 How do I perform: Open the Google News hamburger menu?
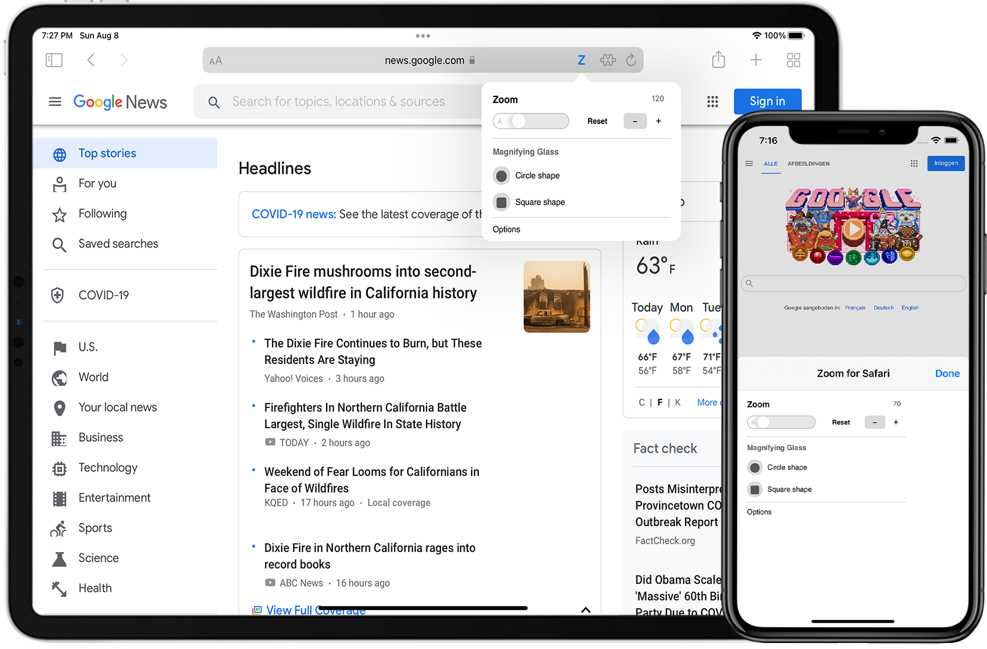55,101
